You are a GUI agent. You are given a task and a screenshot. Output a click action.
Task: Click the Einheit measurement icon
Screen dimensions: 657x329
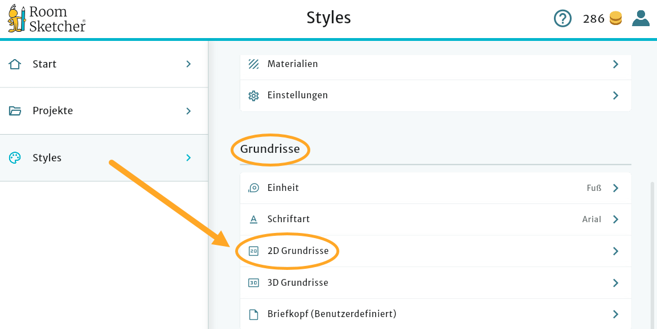(253, 188)
